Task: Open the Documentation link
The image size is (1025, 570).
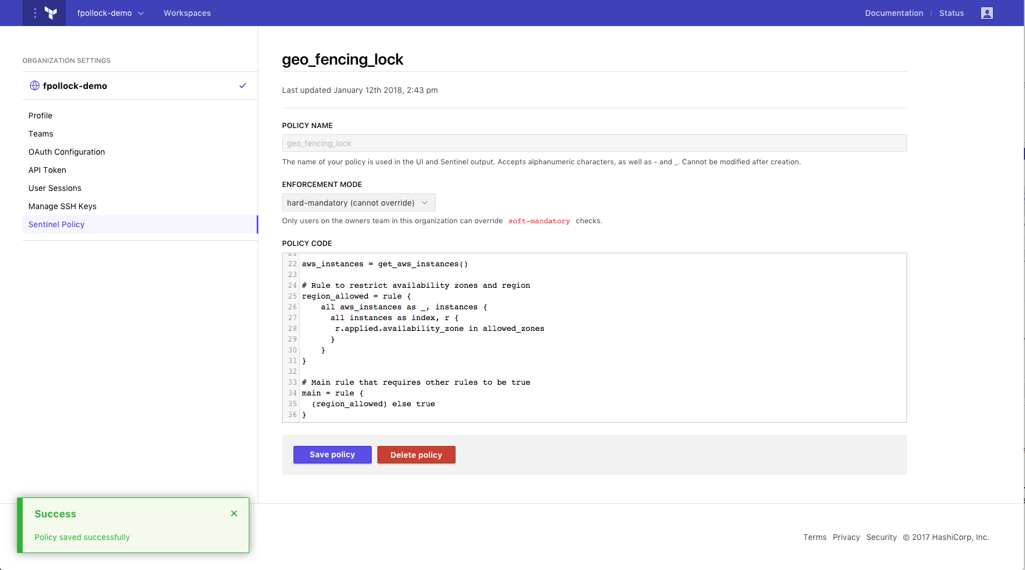Action: tap(894, 13)
